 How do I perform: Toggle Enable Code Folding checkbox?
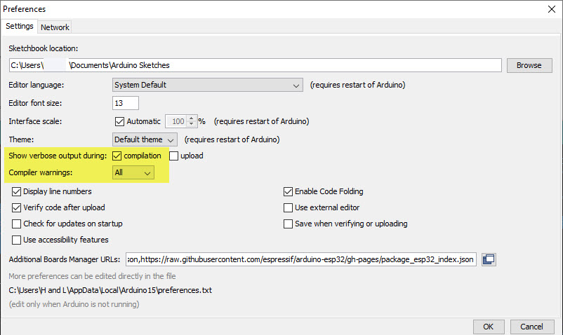[x=288, y=191]
